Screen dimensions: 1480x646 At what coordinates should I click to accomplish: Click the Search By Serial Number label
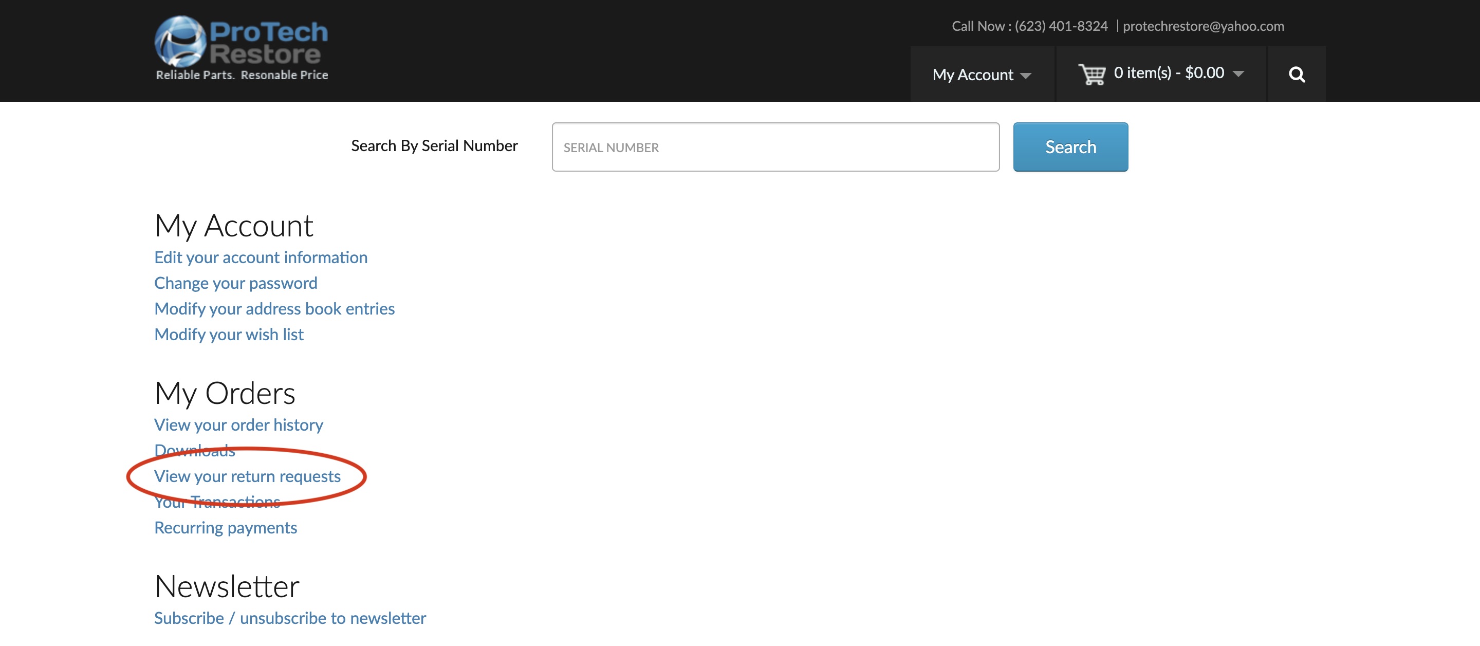(434, 146)
